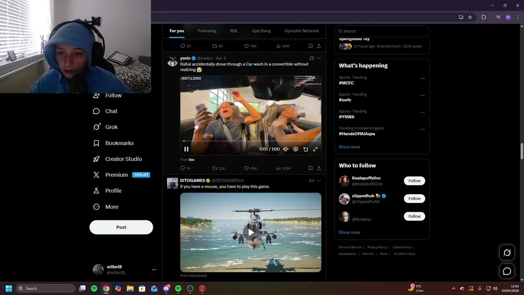Screen dimensions: 524x295
Task: Toggle picture-in-picture on the video
Action: pyautogui.click(x=305, y=150)
